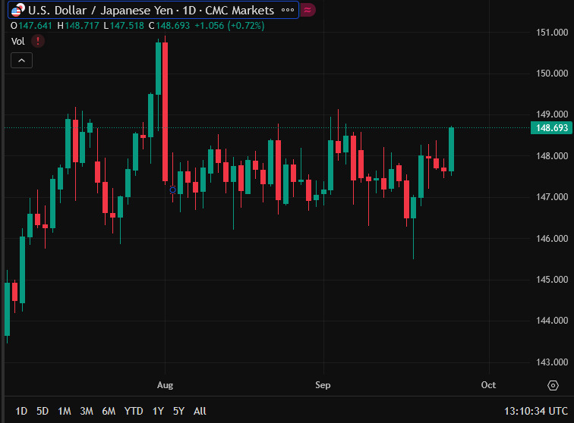
Task: Click the pink approximately-equal indicator icon
Action: click(307, 11)
